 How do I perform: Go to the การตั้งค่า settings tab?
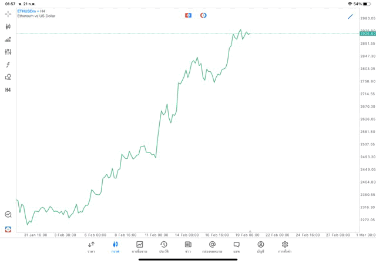[285, 247]
